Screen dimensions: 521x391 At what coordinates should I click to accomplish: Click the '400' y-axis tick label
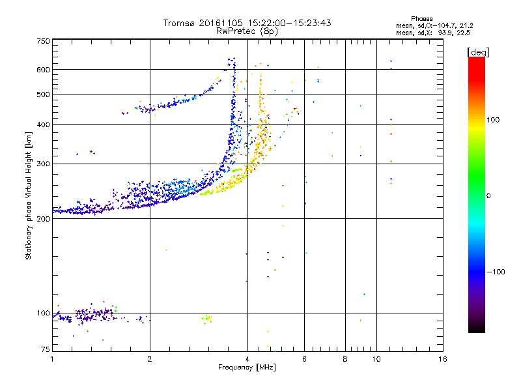tap(43, 124)
